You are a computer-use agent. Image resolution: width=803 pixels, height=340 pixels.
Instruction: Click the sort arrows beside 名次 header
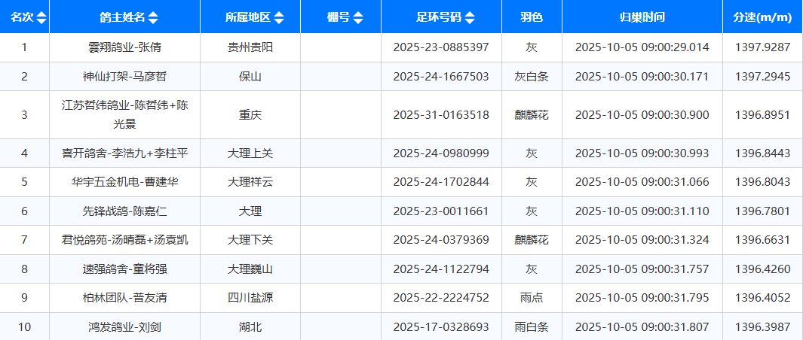(41, 17)
